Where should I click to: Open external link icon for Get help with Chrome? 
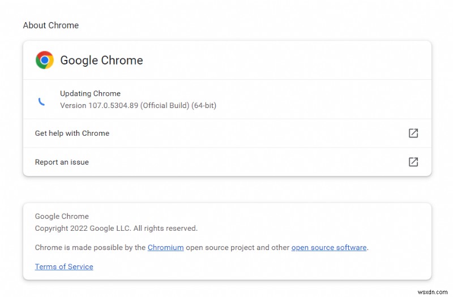[x=413, y=133]
